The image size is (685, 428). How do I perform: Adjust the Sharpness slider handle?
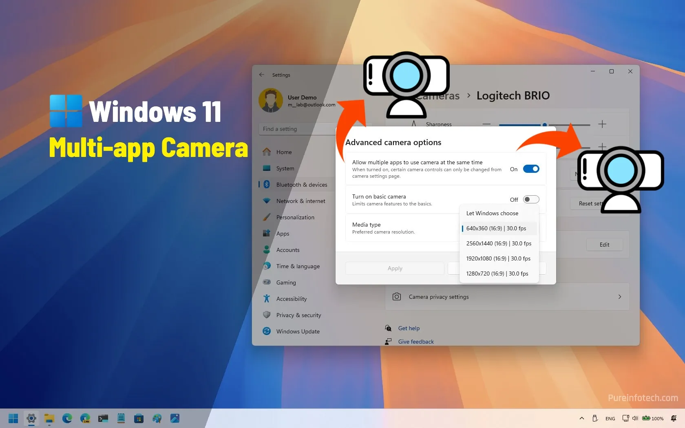(544, 125)
